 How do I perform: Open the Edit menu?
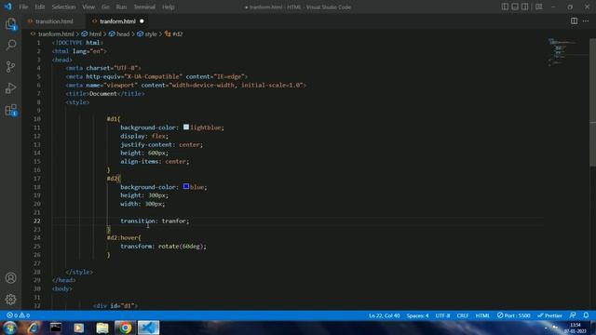[x=39, y=7]
